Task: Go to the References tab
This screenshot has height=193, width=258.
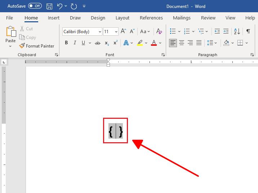Action: point(151,18)
